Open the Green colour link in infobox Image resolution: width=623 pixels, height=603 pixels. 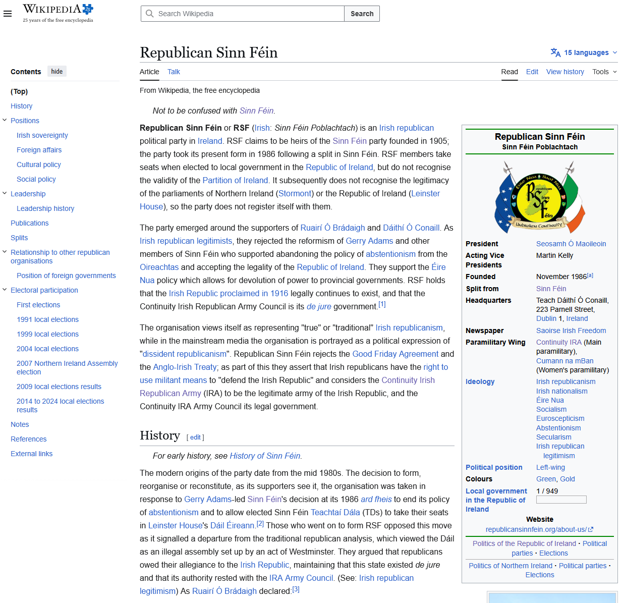pyautogui.click(x=546, y=479)
